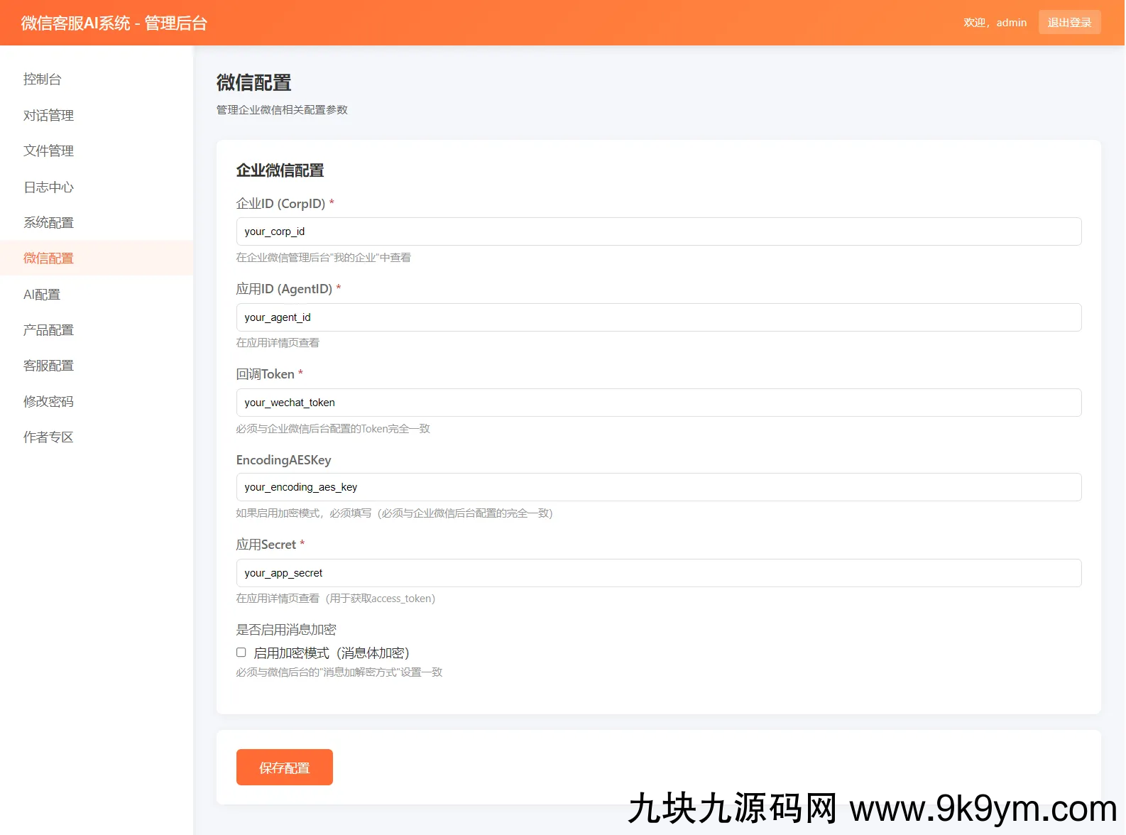
Task: Focus the 企业ID (CorpID) input field
Action: (658, 231)
